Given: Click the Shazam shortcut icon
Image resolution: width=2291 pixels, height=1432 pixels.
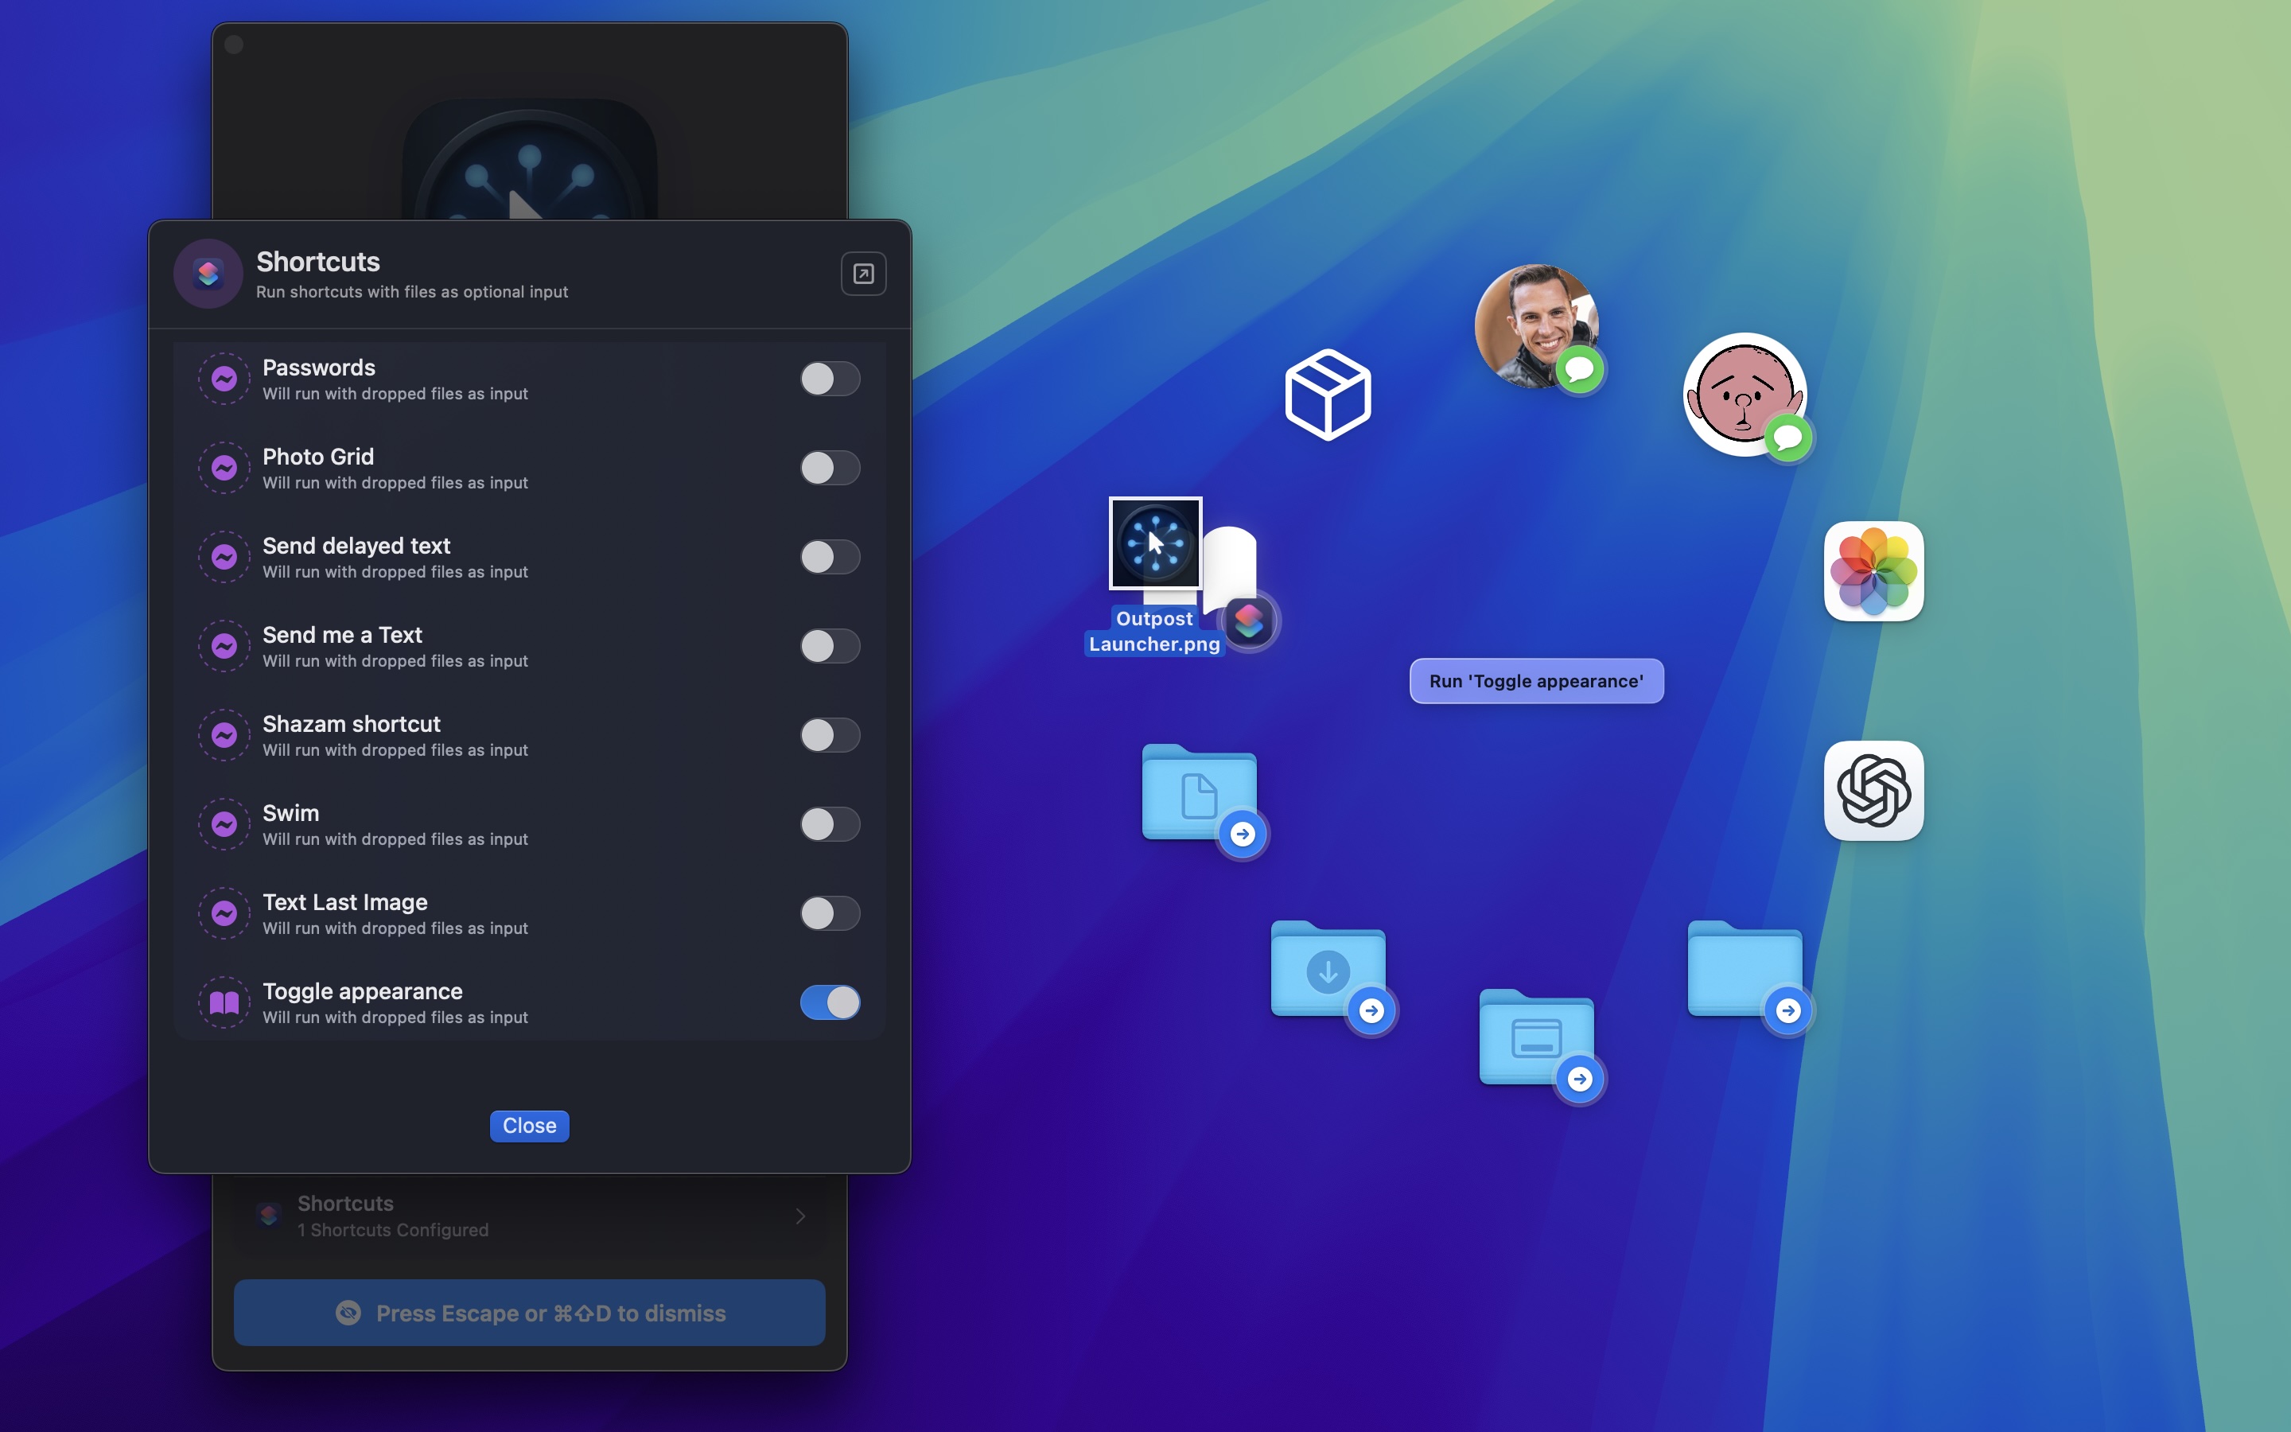Looking at the screenshot, I should (224, 735).
